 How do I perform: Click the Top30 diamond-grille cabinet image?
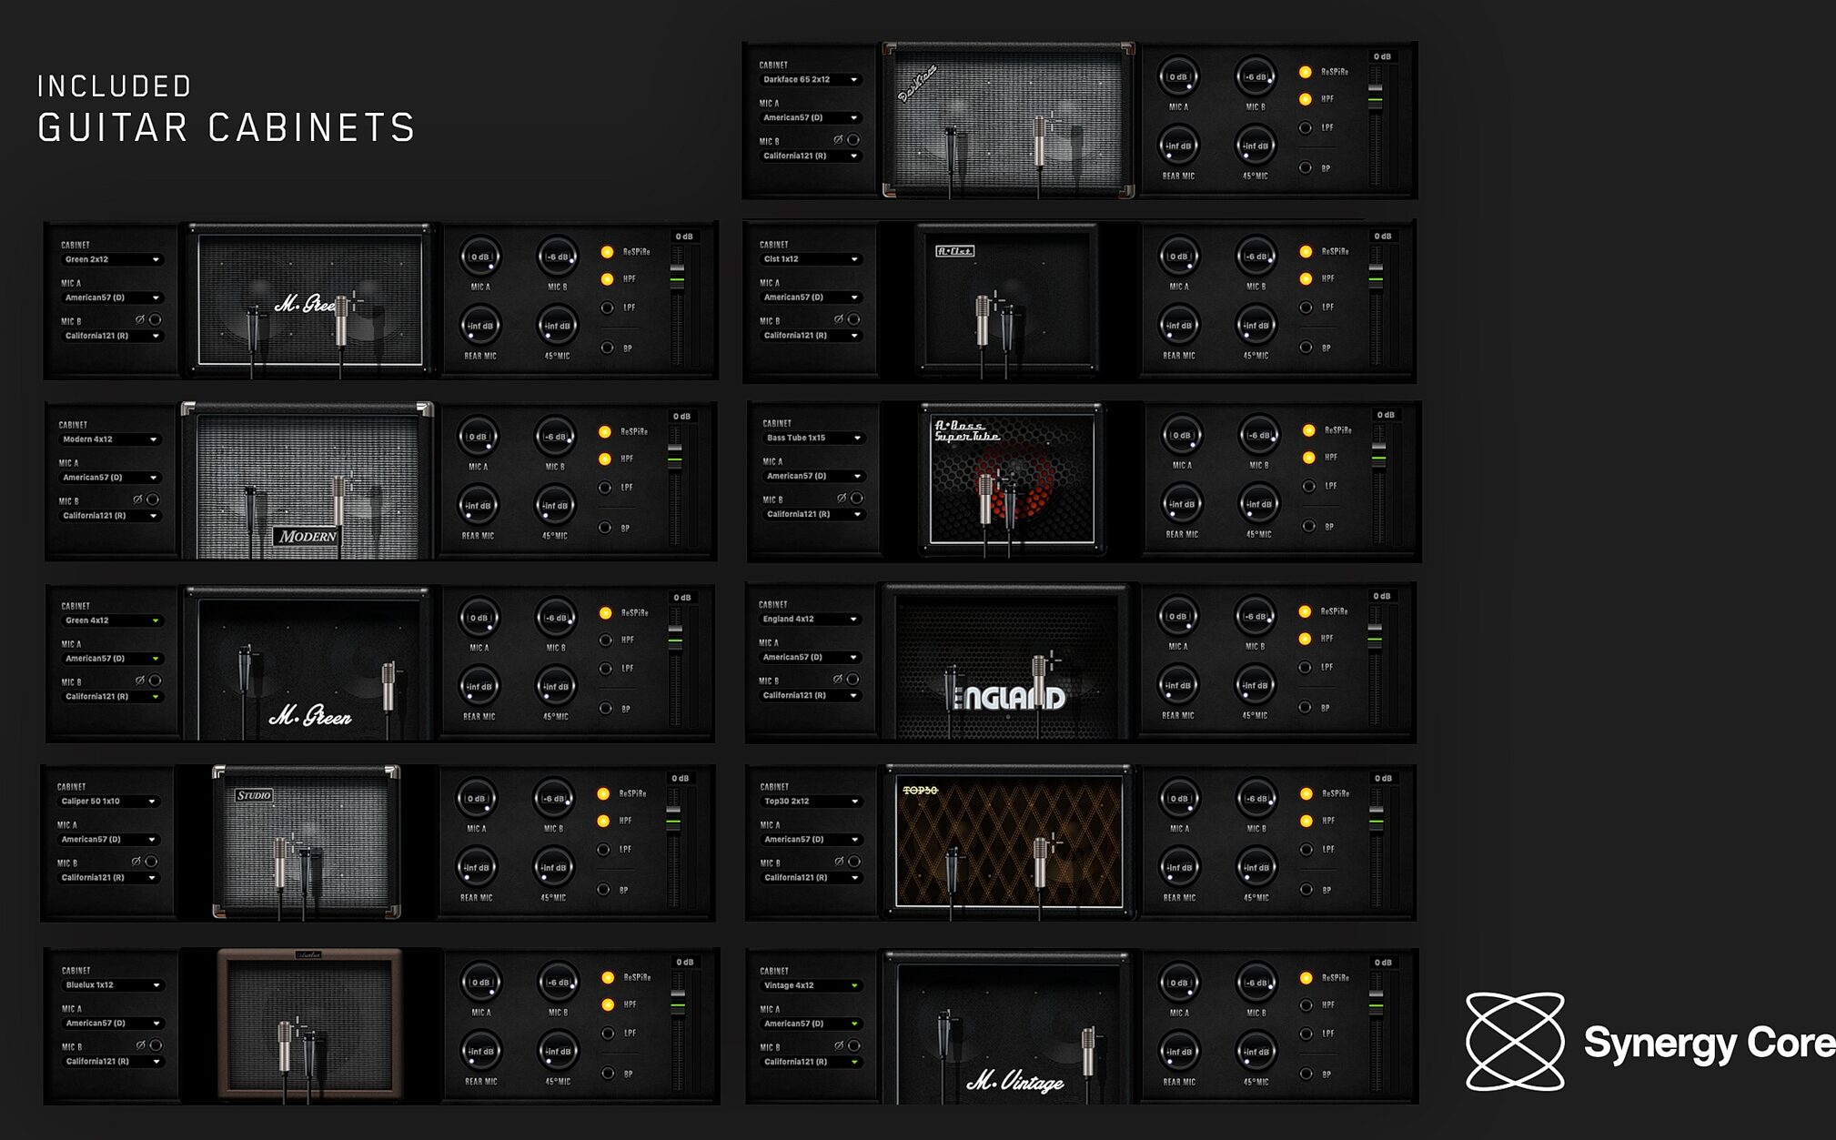coord(1009,842)
